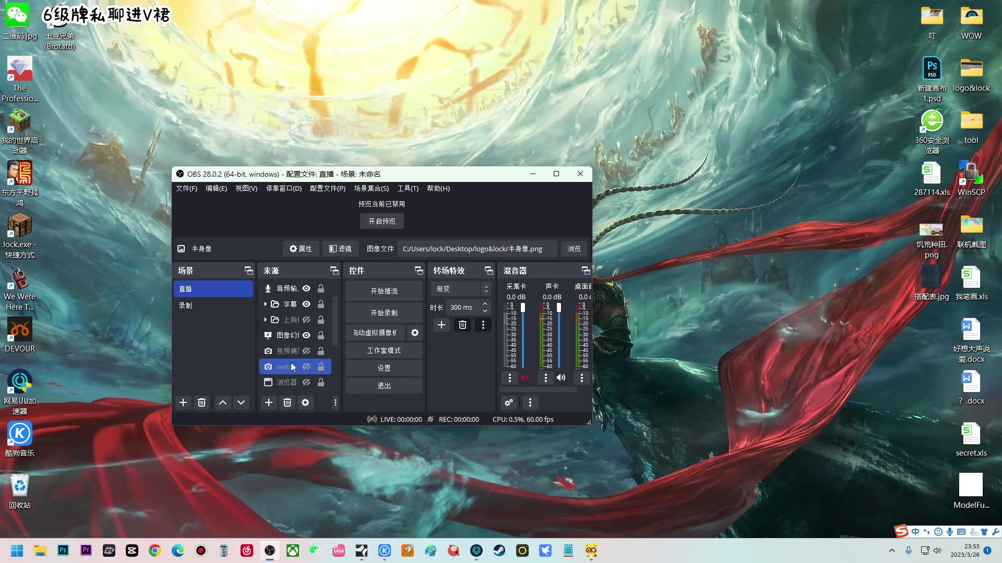1002x563 pixels.
Task: Lock the 浏览器 source
Action: coord(321,382)
